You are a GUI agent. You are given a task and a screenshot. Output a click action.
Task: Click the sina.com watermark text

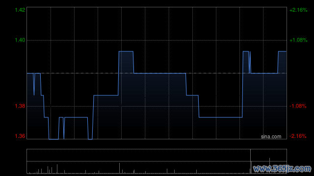click(x=271, y=136)
